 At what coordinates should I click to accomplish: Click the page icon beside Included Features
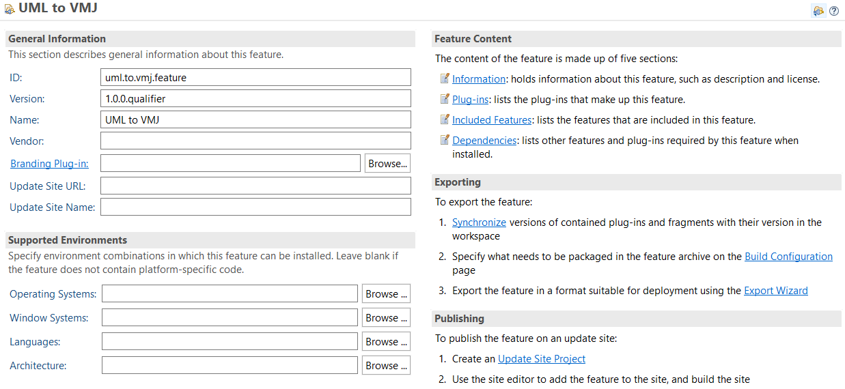445,119
